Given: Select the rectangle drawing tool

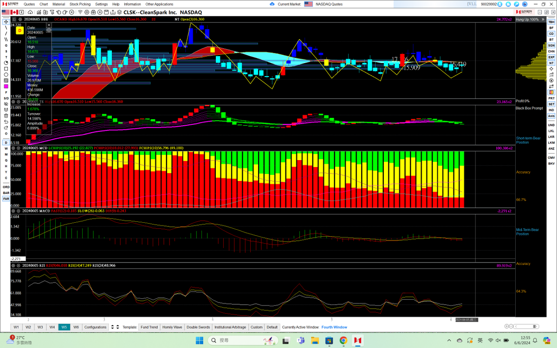Looking at the screenshot, I should coord(6,69).
